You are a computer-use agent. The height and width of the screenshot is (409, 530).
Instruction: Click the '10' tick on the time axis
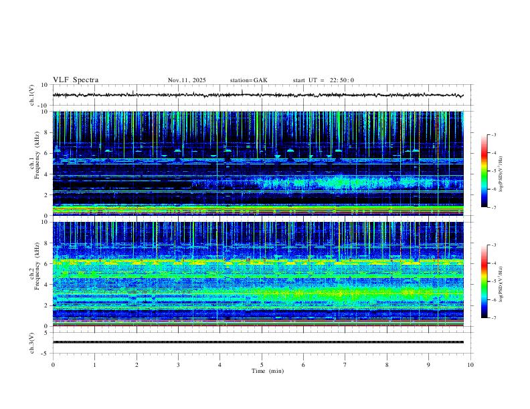pos(470,365)
